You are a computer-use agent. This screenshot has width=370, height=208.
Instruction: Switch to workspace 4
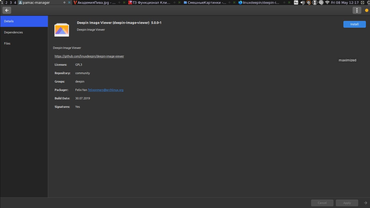tap(15, 3)
